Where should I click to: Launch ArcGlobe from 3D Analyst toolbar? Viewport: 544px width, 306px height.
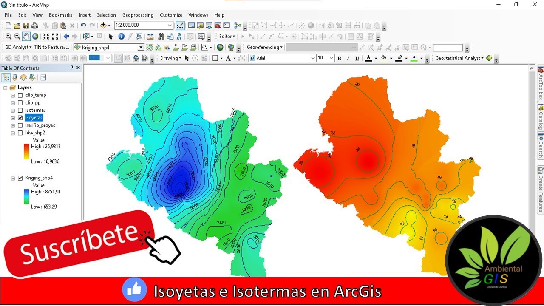pos(231,47)
